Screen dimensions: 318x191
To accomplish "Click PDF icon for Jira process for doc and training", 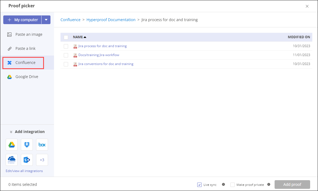I will 75,46.
